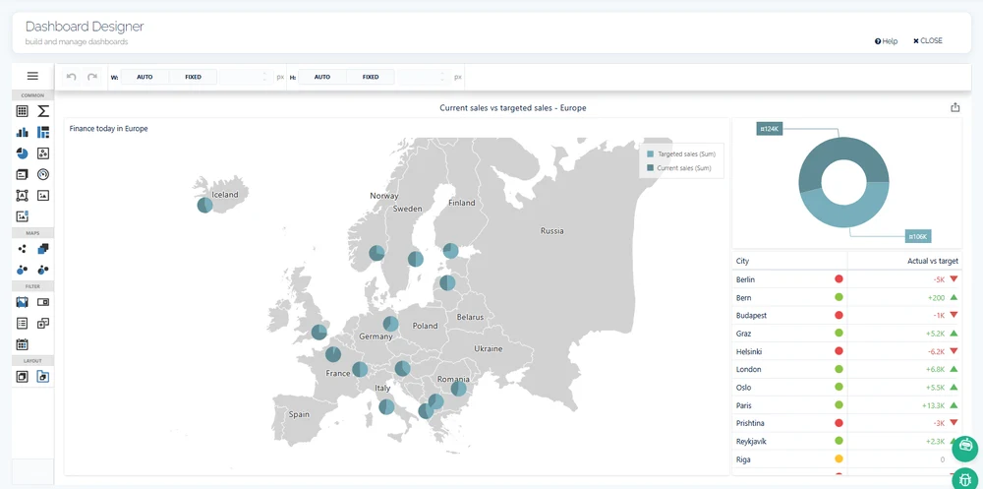Select the Oslo row in city grid
The width and height of the screenshot is (983, 489).
pos(846,388)
